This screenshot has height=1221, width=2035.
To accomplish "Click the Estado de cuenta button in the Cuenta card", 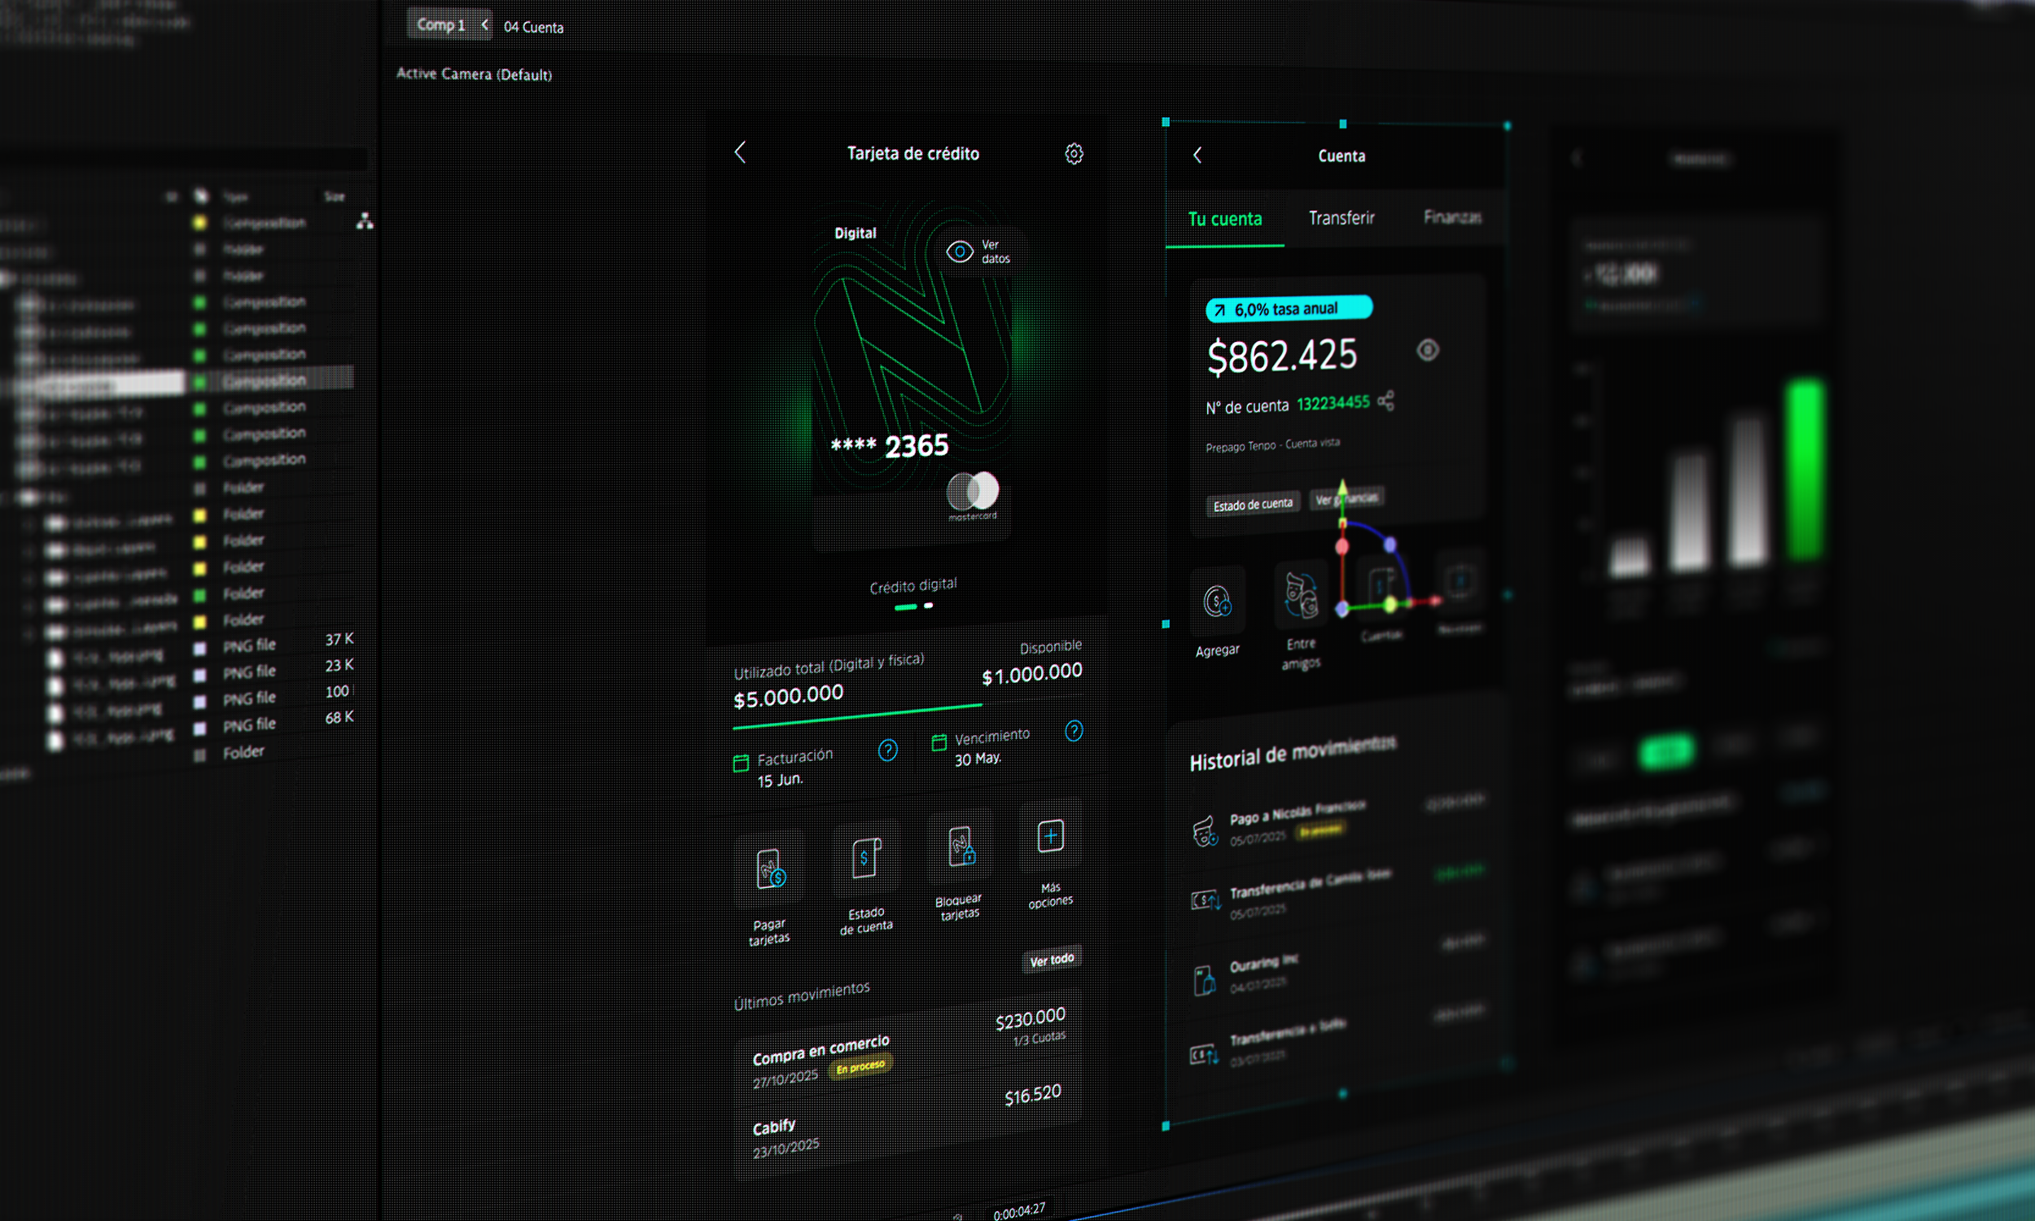I will pos(1253,505).
